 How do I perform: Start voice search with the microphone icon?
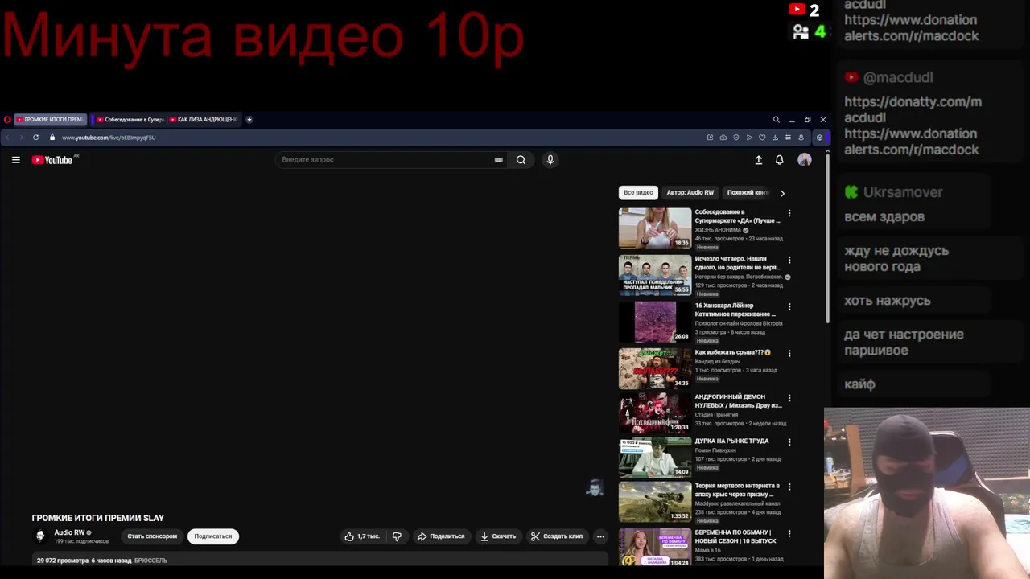coord(550,160)
